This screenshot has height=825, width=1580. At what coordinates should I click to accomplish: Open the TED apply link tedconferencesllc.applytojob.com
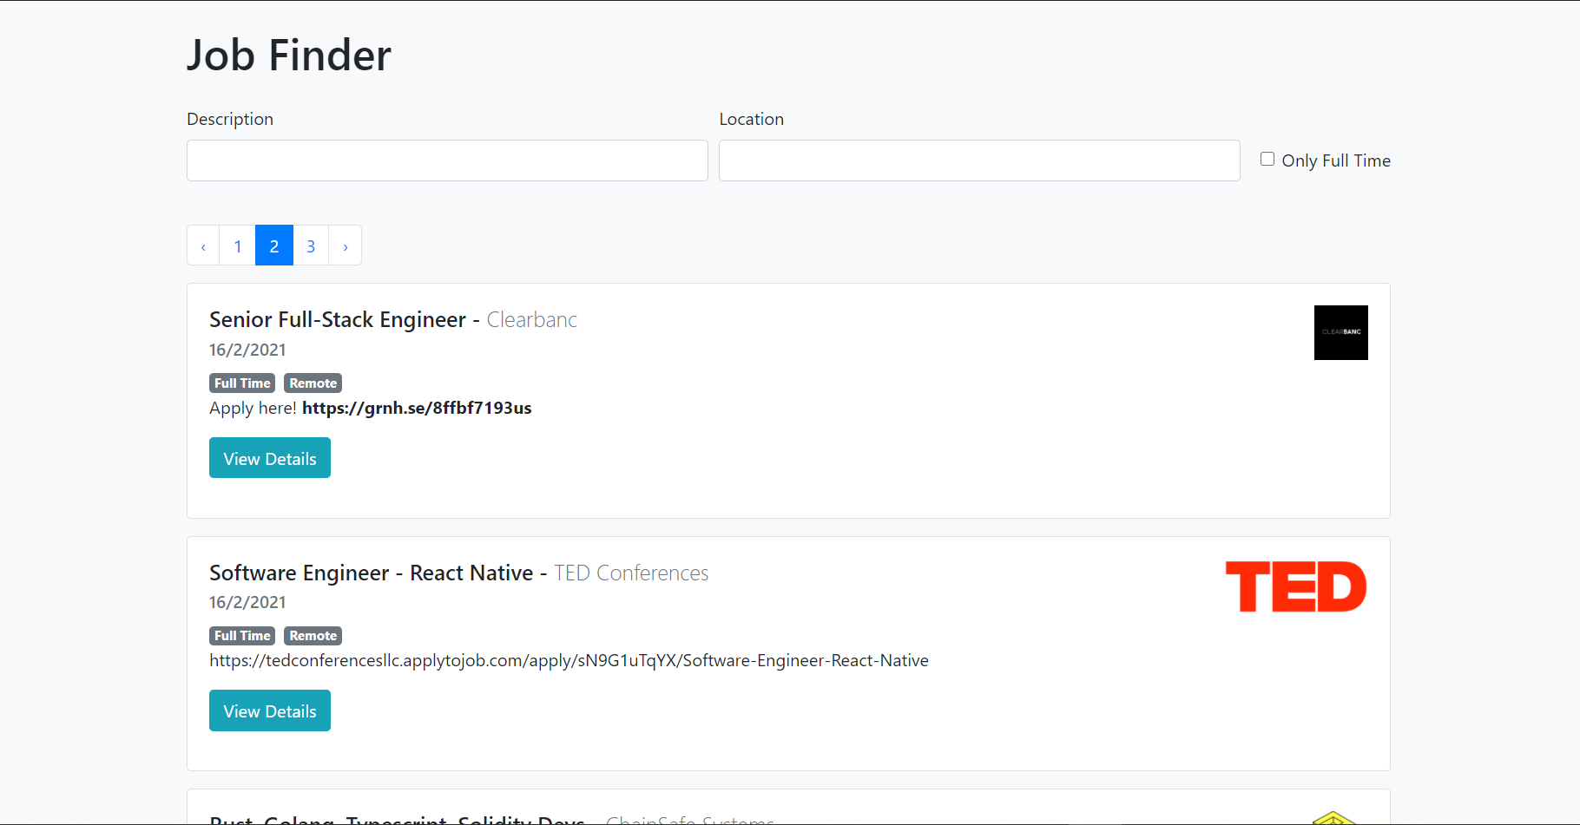[x=569, y=660]
